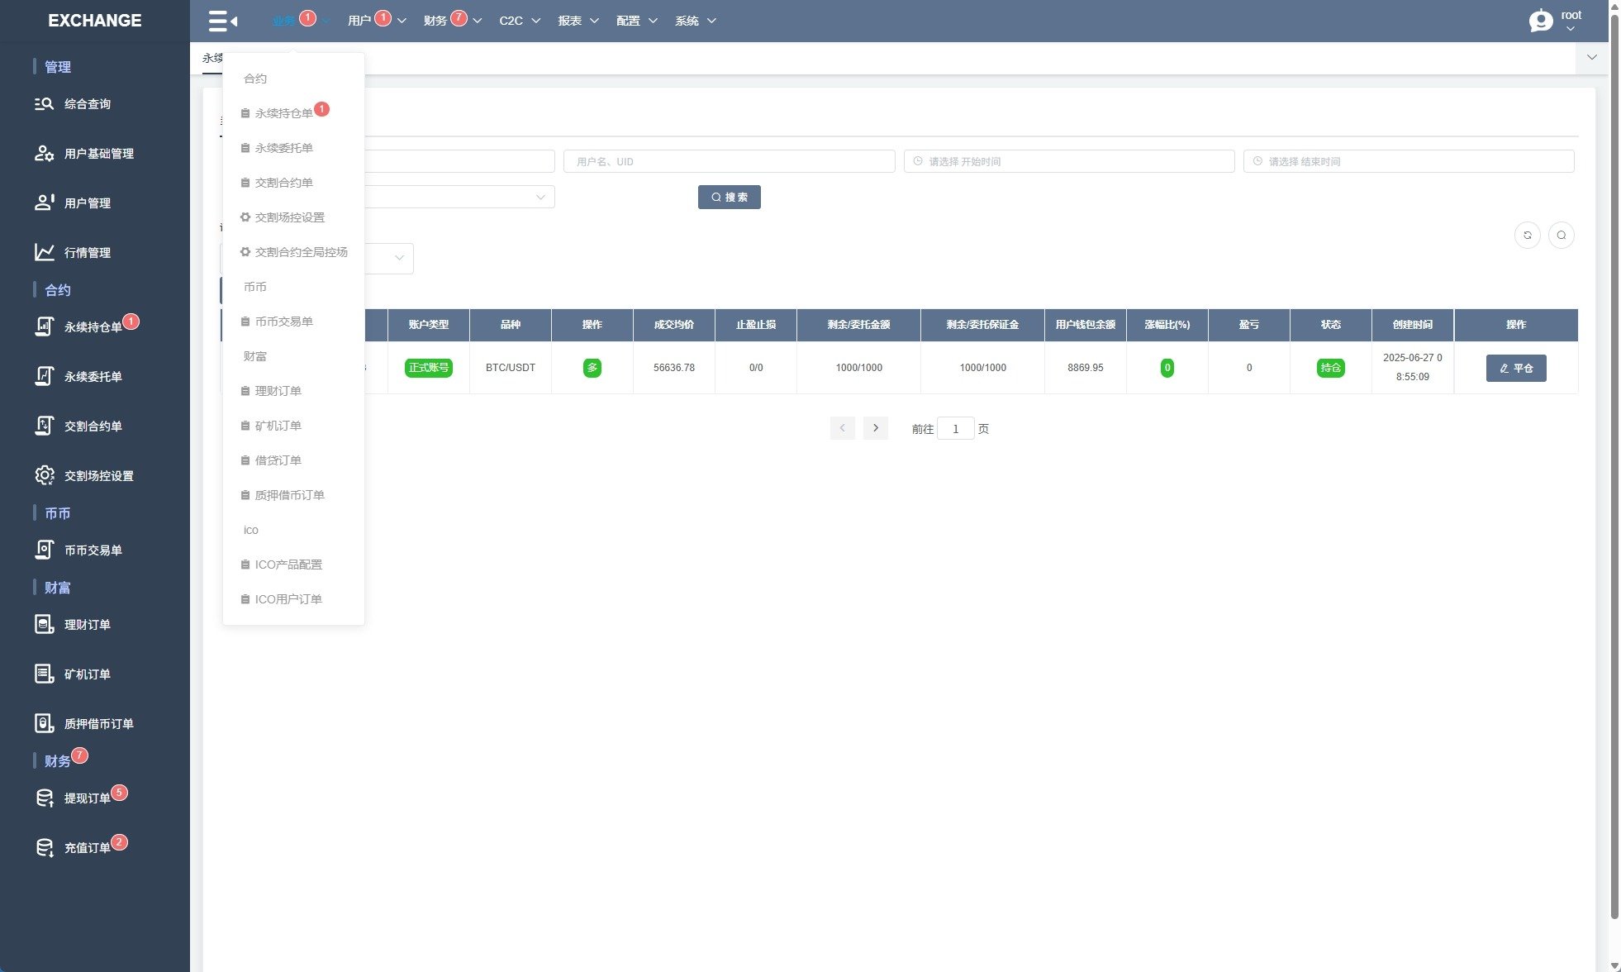
Task: Open 币币交易单 from the dropdown menu
Action: pyautogui.click(x=283, y=322)
